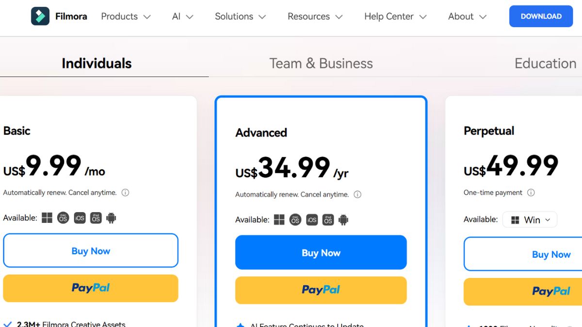582x327 pixels.
Task: Switch to the Team & Business tab
Action: pyautogui.click(x=321, y=63)
